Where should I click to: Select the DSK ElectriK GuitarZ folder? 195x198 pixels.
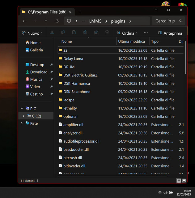click(x=121, y=75)
